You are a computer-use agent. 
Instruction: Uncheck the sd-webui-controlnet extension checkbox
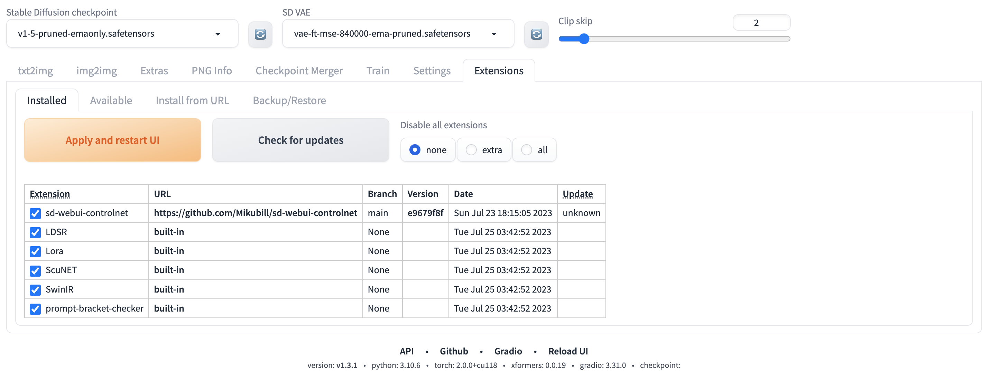pos(35,214)
